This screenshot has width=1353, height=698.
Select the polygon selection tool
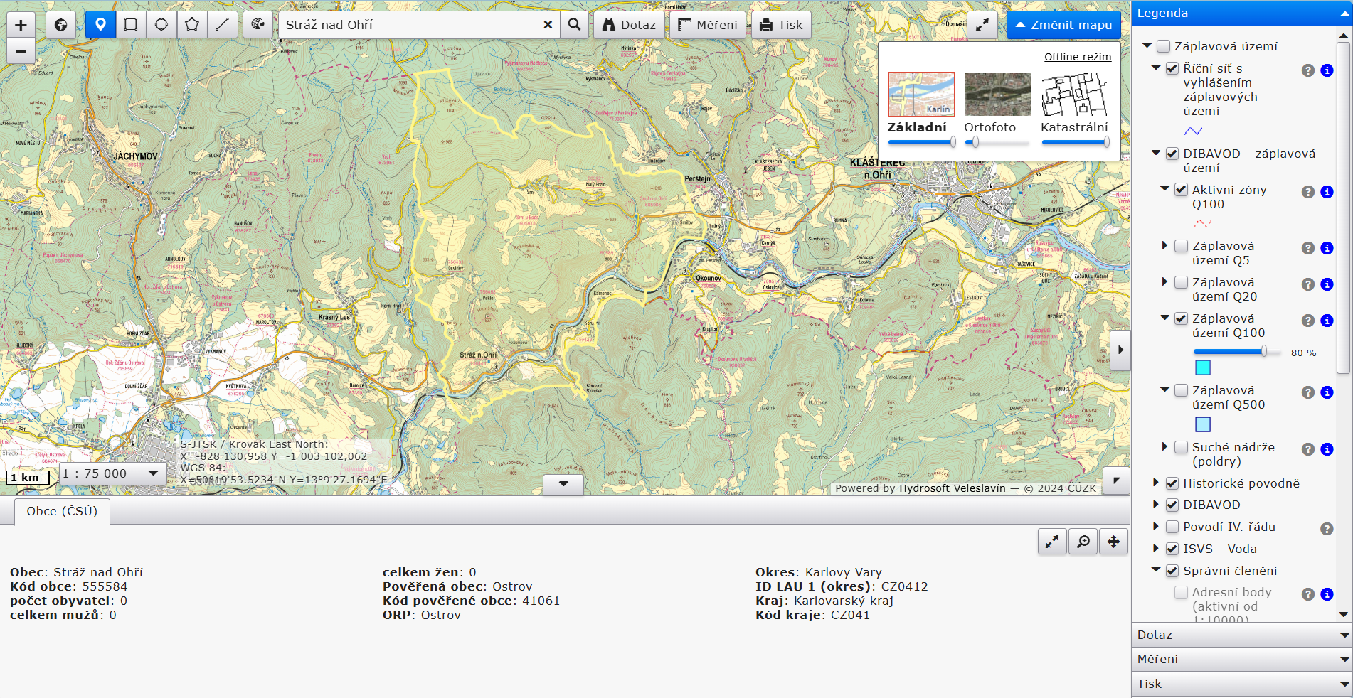click(x=192, y=25)
